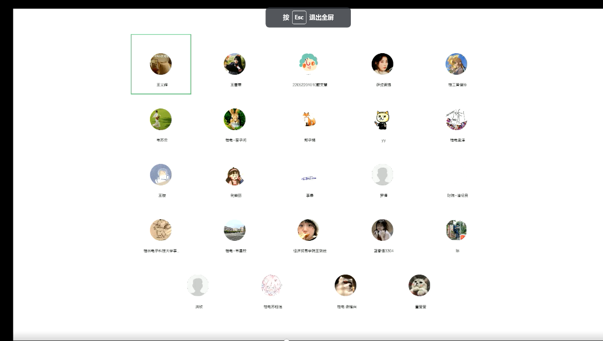Click the masked figure on blue avatar
The width and height of the screenshot is (603, 341).
[161, 175]
